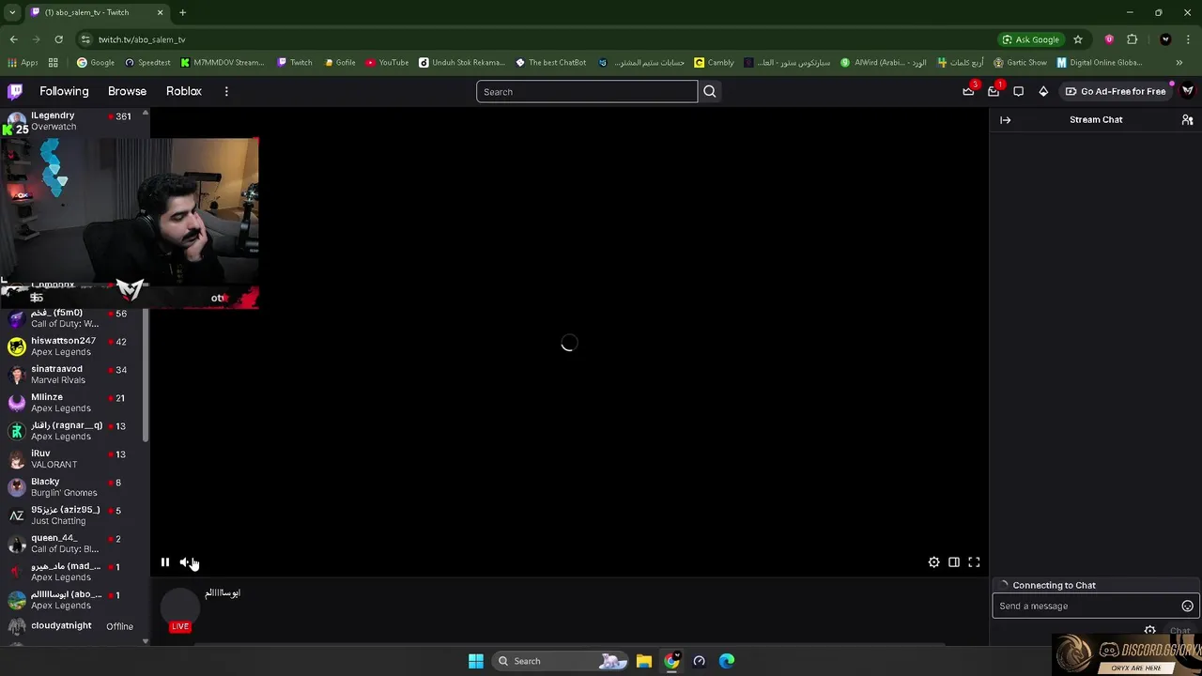Screen dimensions: 1202x676
Task: Click Go Ad-Free for Free button
Action: [x=1116, y=91]
